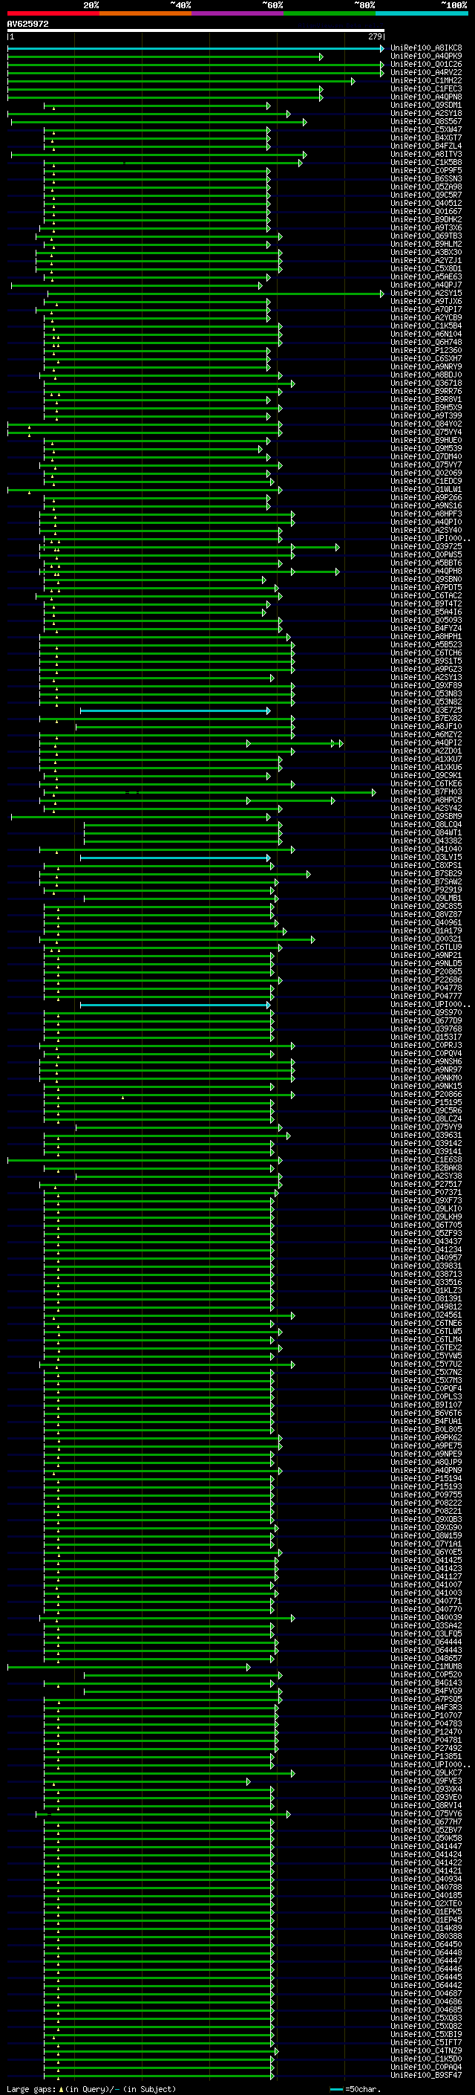Image resolution: width=475 pixels, height=2095 pixels.
Task: Select the UniRef100_B4XGT7 label
Action: [426, 138]
